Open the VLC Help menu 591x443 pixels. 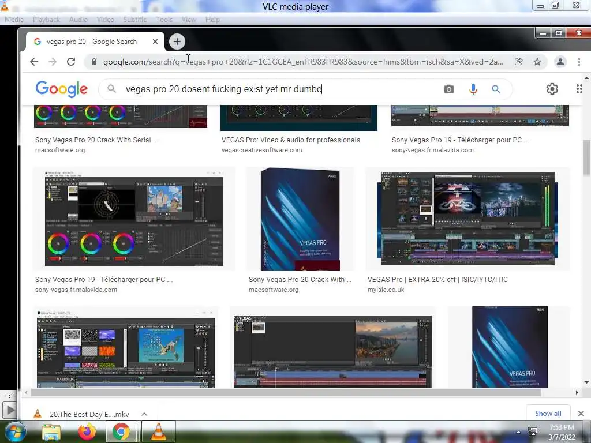212,20
